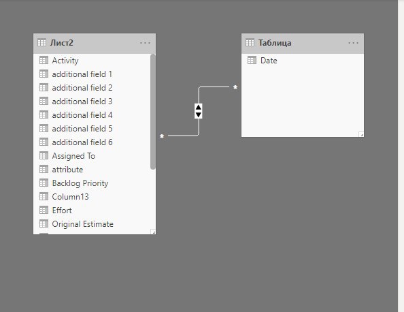Select the Таблица table header title
Image resolution: width=404 pixels, height=312 pixels.
(x=275, y=43)
